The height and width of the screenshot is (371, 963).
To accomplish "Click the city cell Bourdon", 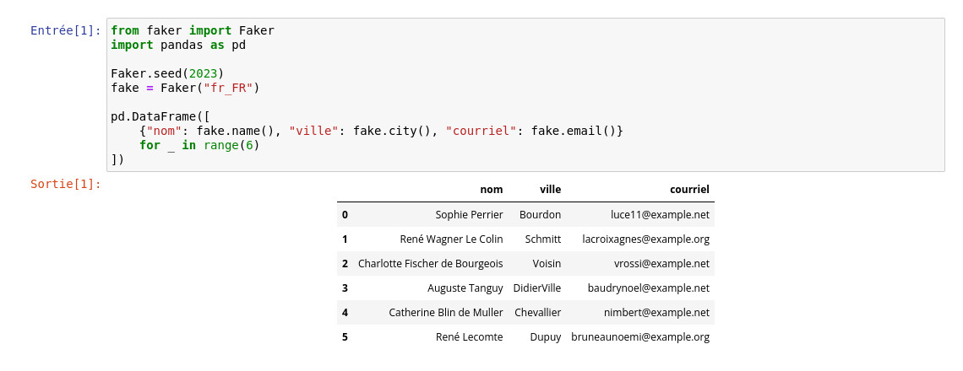I will pyautogui.click(x=540, y=215).
